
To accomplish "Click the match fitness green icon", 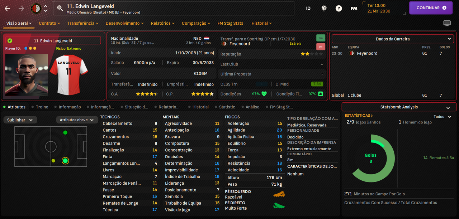I will pyautogui.click(x=321, y=94).
